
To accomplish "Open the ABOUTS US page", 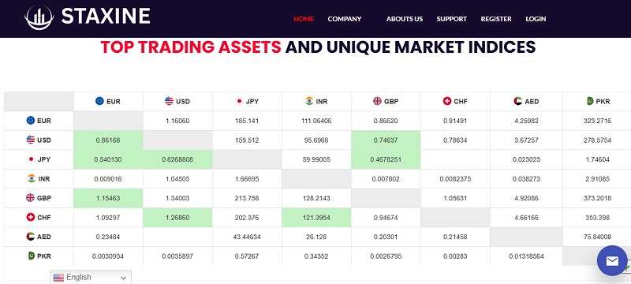I will point(405,19).
